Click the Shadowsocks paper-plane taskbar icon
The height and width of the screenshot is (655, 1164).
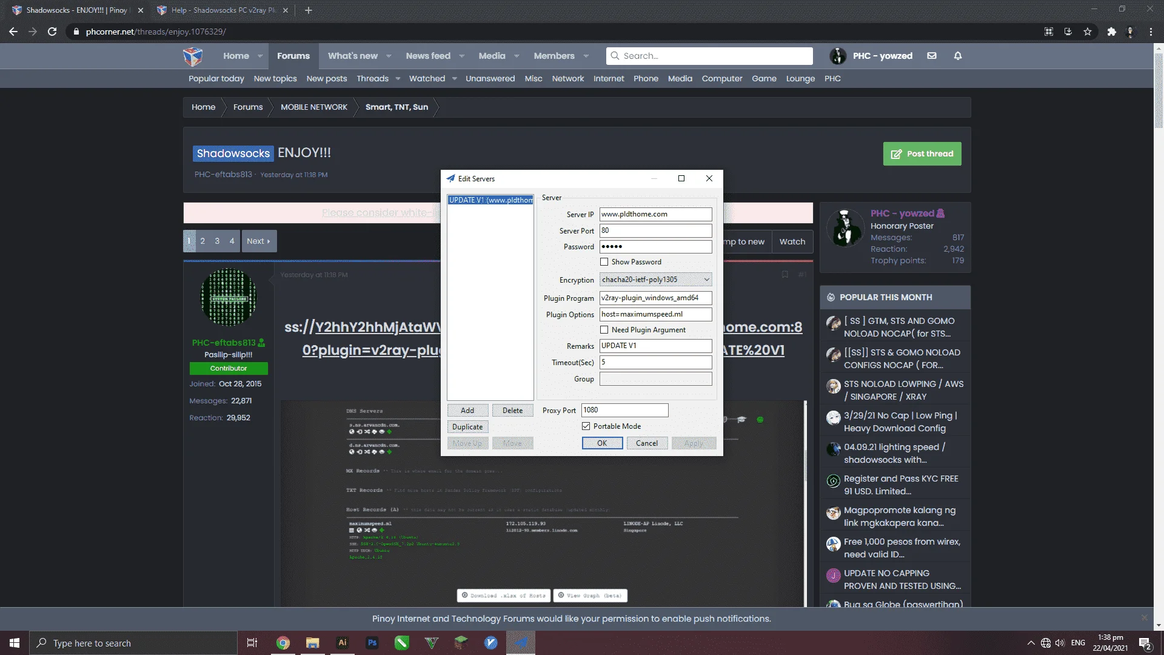coord(521,643)
